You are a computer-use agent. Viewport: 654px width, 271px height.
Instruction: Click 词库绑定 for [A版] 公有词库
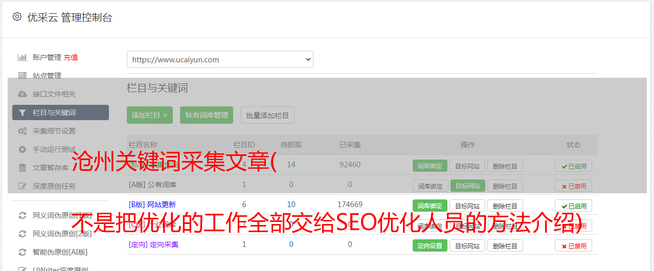430,186
